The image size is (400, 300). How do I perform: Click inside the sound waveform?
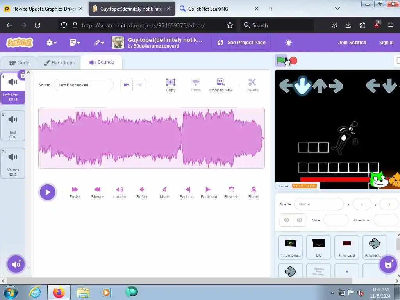coord(152,138)
